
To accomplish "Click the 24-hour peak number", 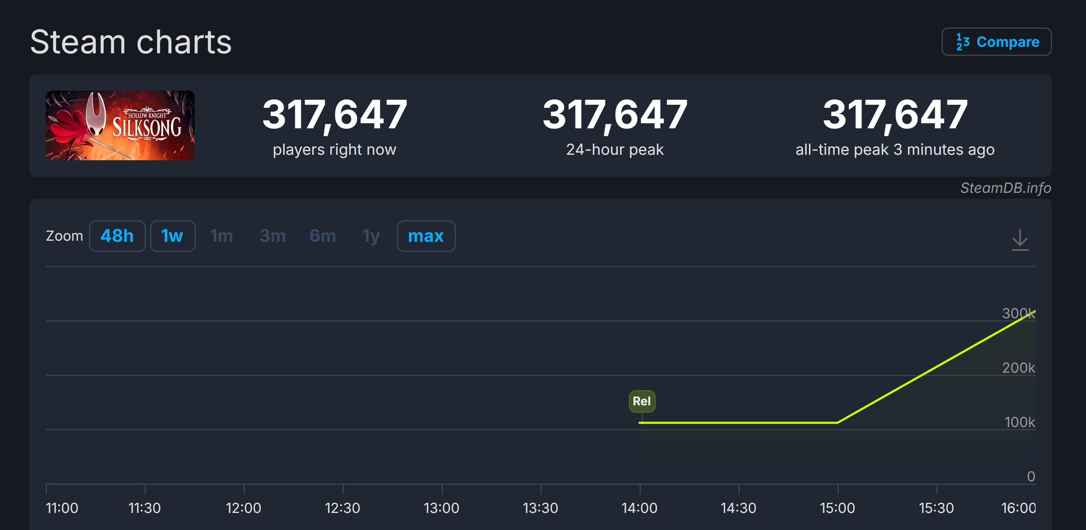I will pos(615,114).
